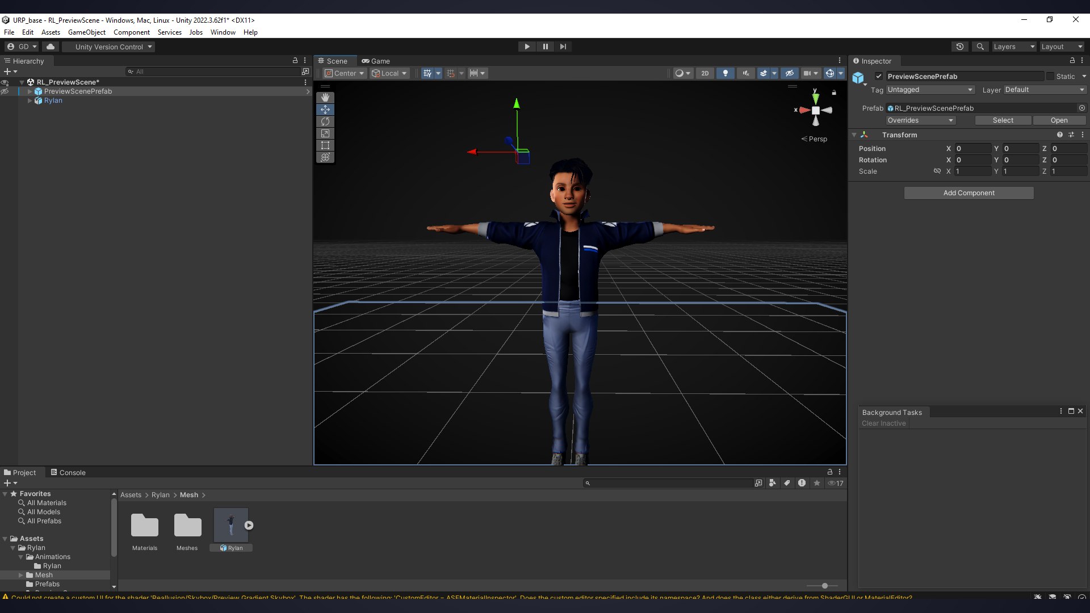Open the Window menu
1090x613 pixels.
223,32
